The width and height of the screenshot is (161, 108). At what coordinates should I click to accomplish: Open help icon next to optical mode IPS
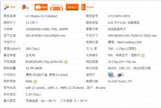tap(143, 56)
